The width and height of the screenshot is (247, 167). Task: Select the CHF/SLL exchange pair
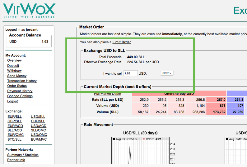pos(38,121)
